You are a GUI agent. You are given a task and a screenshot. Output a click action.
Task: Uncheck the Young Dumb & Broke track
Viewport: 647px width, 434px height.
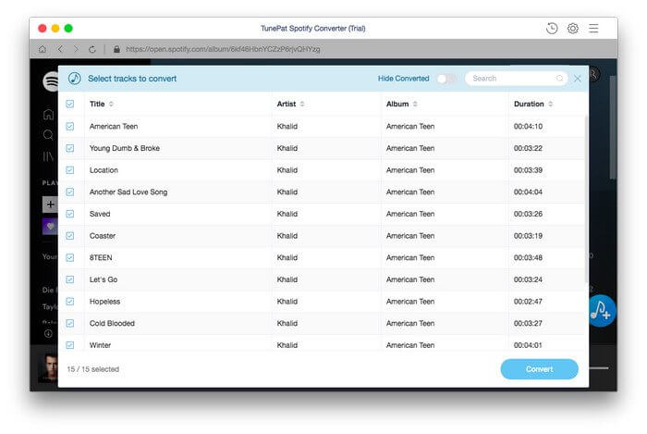coord(70,148)
